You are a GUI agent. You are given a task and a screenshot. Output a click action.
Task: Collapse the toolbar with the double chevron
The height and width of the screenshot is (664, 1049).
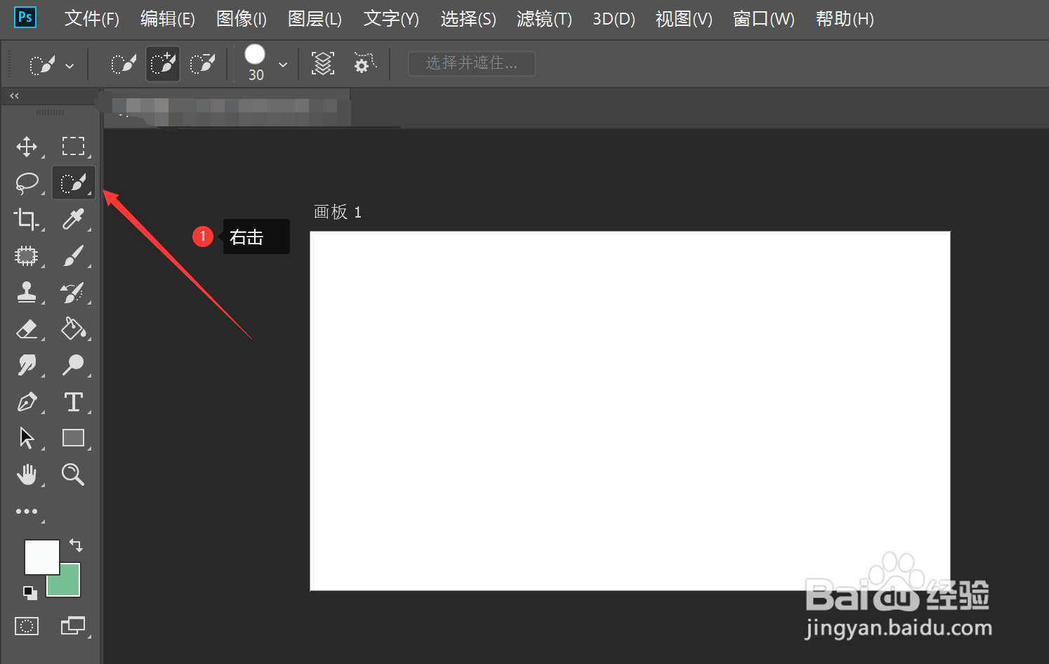point(13,95)
